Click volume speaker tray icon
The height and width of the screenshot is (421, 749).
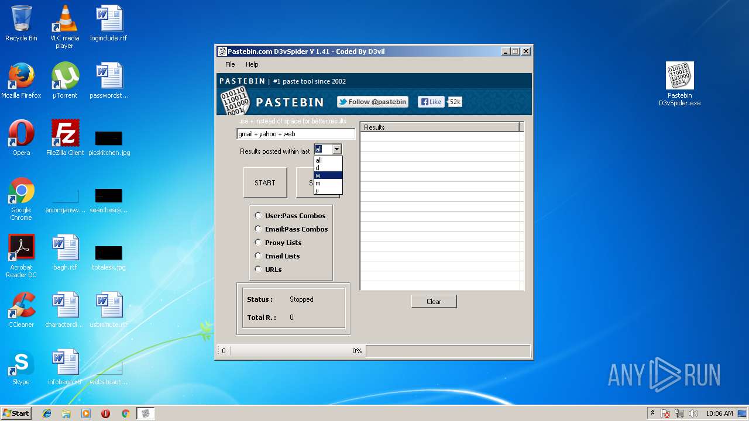pos(693,413)
